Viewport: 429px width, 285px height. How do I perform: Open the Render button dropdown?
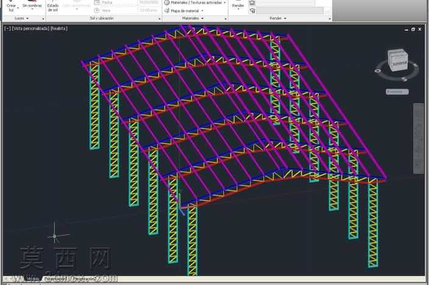pos(238,7)
